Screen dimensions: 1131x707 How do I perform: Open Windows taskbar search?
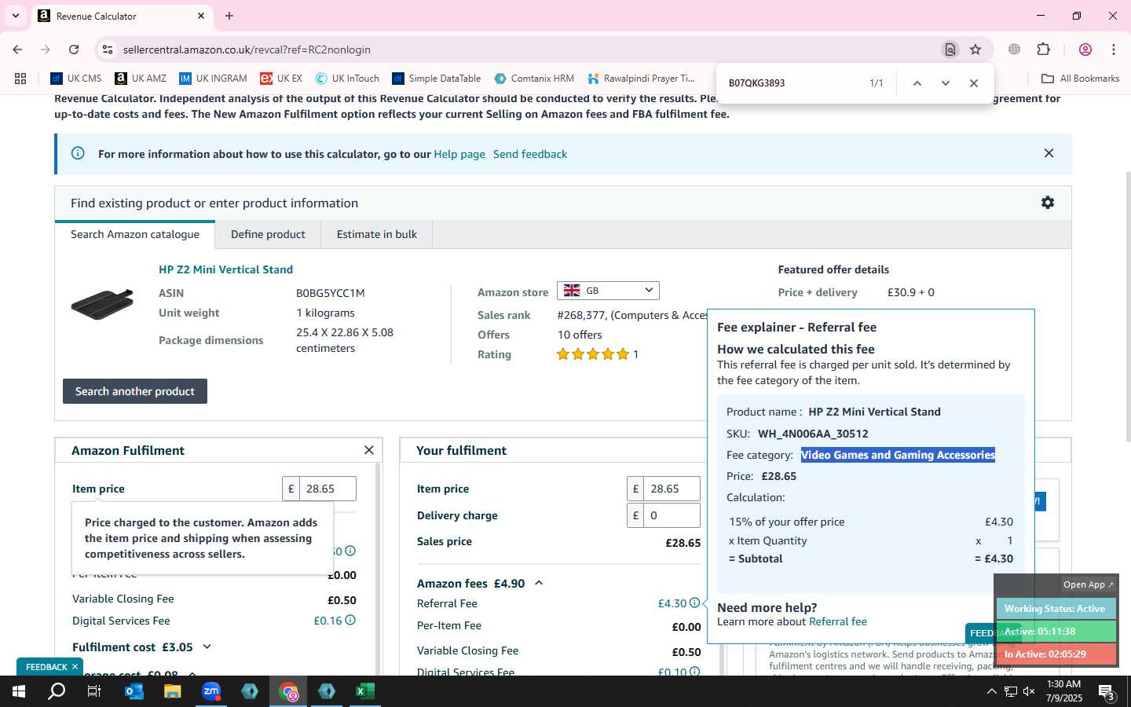[x=57, y=691]
